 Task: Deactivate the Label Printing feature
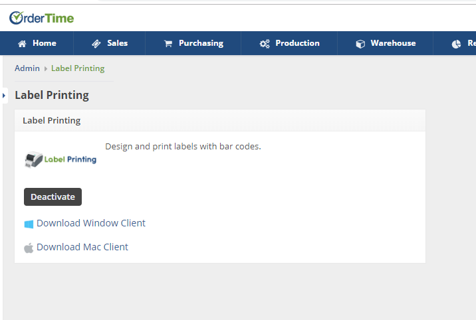(x=53, y=197)
